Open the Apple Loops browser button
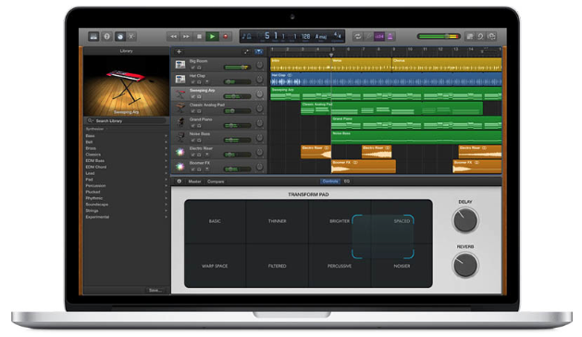582x337 pixels. (x=480, y=36)
